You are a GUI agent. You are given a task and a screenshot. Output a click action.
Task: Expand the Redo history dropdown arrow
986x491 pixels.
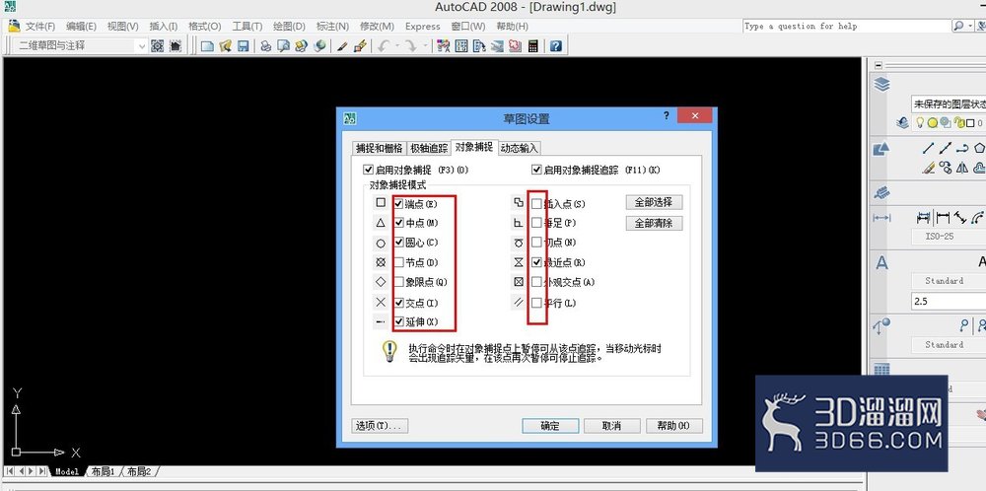pyautogui.click(x=425, y=46)
